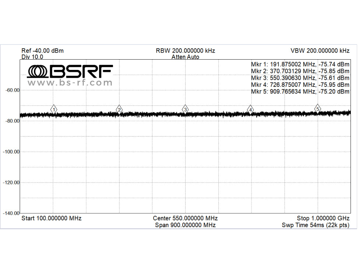Click the BSRF logo

[x=70, y=71]
